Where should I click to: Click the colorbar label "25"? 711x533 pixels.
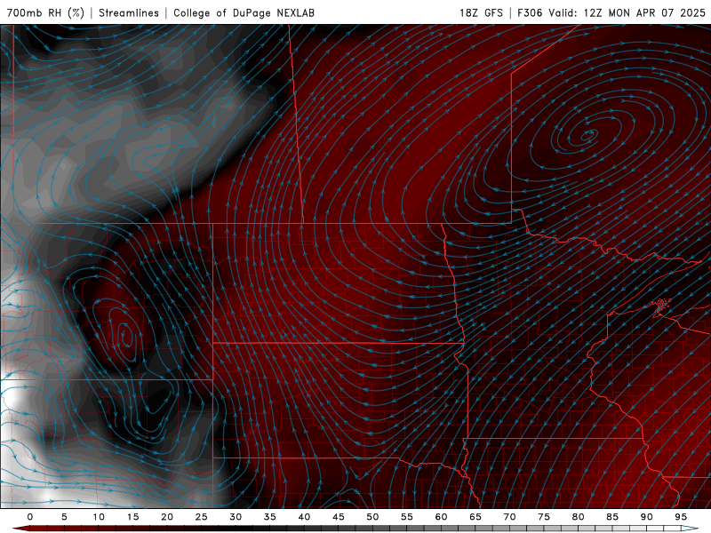coord(202,517)
